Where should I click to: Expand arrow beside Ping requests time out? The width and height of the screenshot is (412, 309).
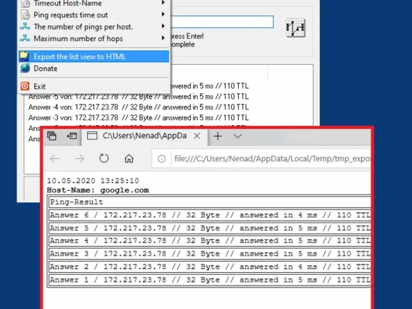click(163, 14)
